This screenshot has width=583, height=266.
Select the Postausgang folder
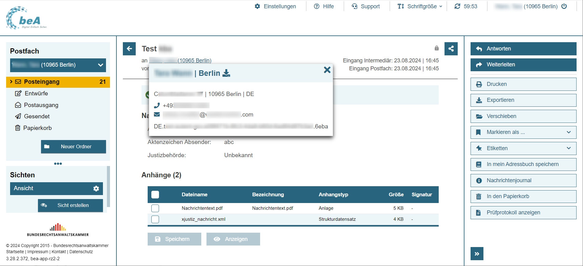pyautogui.click(x=41, y=105)
